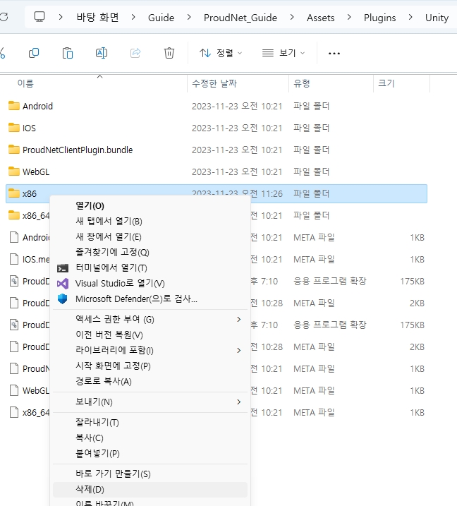Click the Copy icon in the toolbar
The height and width of the screenshot is (506, 457).
34,53
